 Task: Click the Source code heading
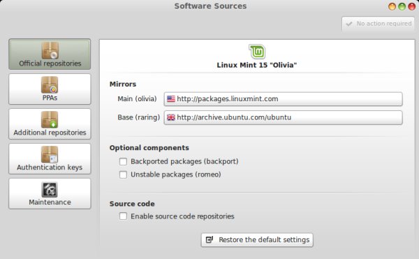pos(132,204)
